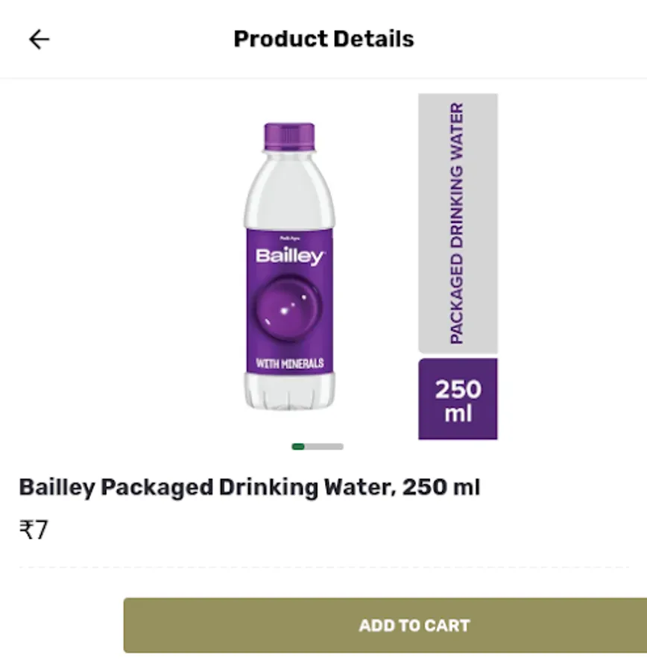Go back using the arrow icon
The image size is (647, 671).
[39, 40]
